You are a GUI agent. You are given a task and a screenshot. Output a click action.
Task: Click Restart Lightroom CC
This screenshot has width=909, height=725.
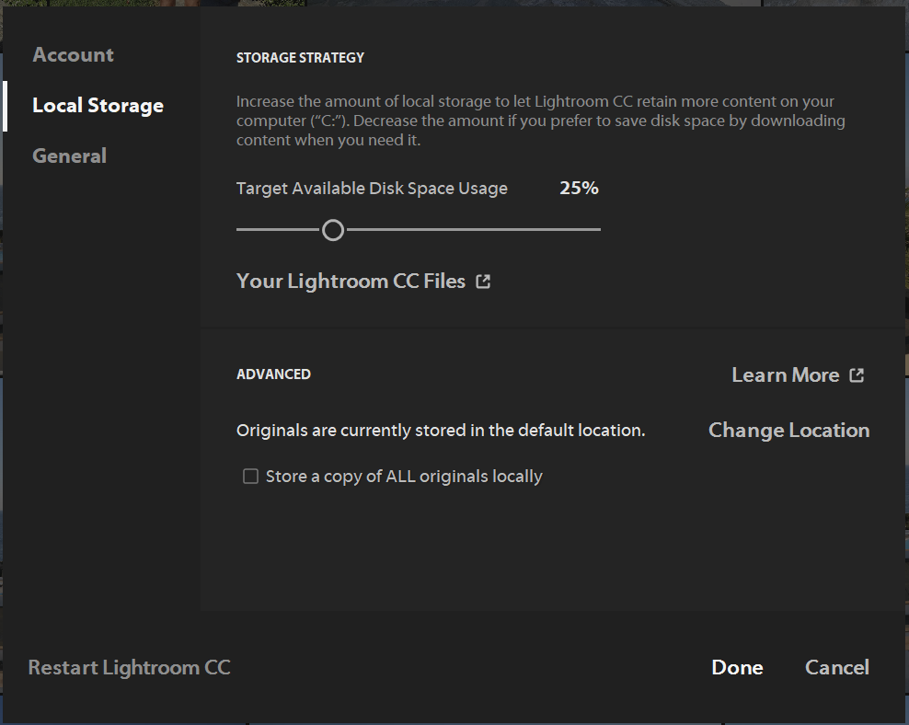pyautogui.click(x=129, y=668)
